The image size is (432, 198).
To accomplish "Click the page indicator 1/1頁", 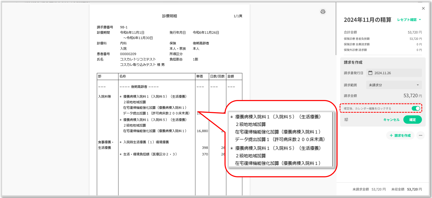I will (x=238, y=16).
